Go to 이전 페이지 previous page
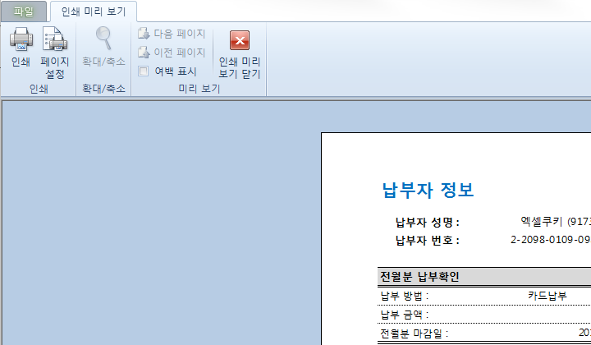 172,52
